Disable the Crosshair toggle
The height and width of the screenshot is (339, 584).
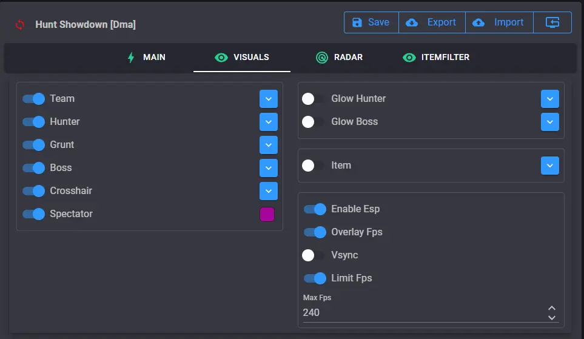tap(33, 191)
